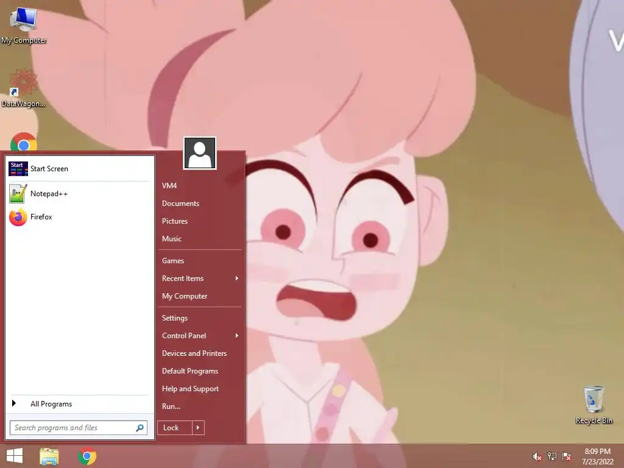Open File Explorer from the taskbar

49,456
